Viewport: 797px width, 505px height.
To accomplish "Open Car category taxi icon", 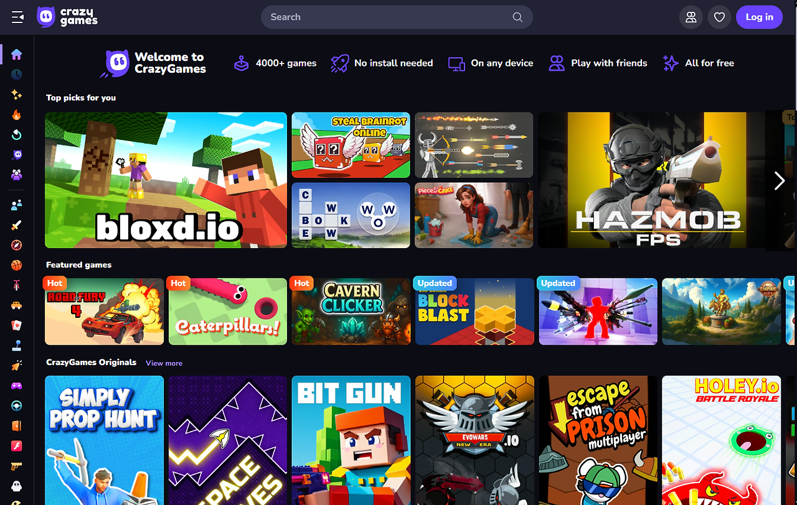I will [x=17, y=305].
